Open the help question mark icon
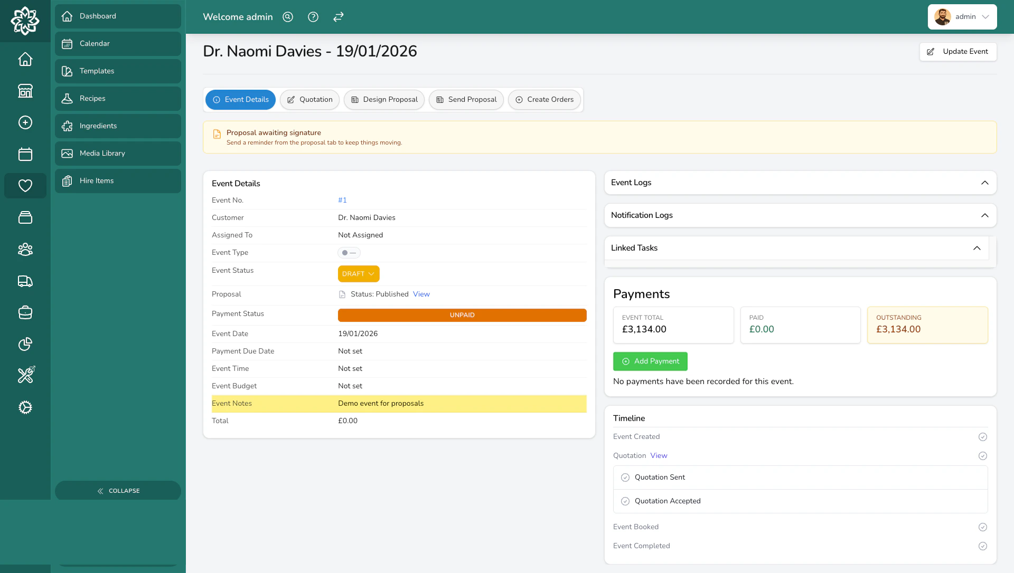 click(313, 17)
